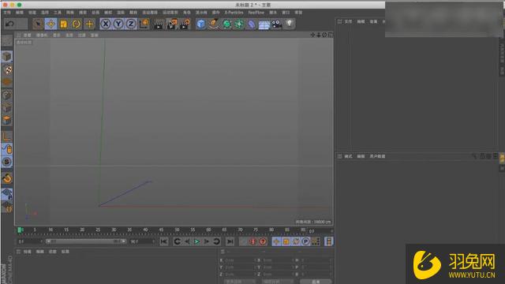Open the attribute manager 用户数据 menu
505x284 pixels.
pos(377,156)
